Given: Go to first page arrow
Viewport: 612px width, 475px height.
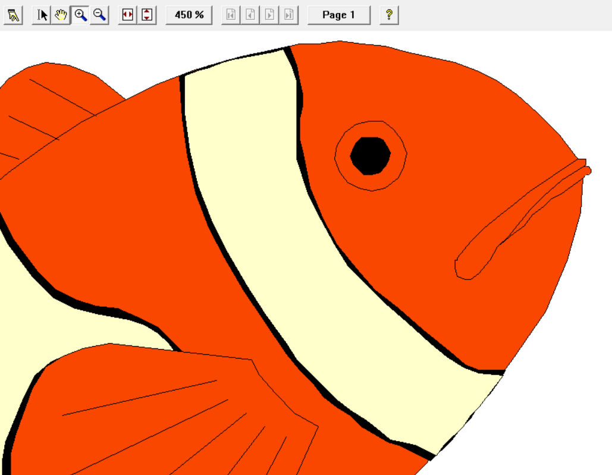Looking at the screenshot, I should tap(231, 15).
